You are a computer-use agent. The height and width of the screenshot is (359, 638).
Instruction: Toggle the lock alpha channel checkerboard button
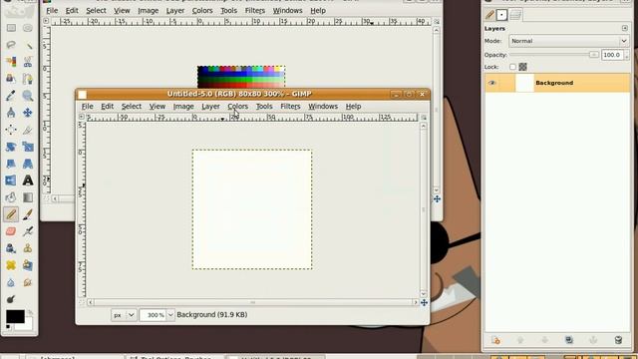522,67
